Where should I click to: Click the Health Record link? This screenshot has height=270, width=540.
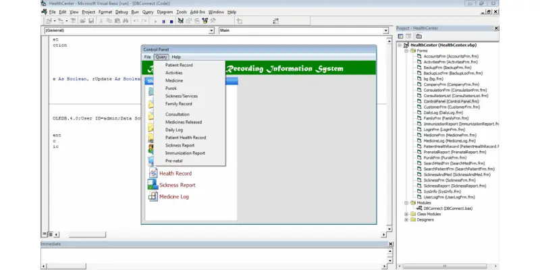[175, 173]
